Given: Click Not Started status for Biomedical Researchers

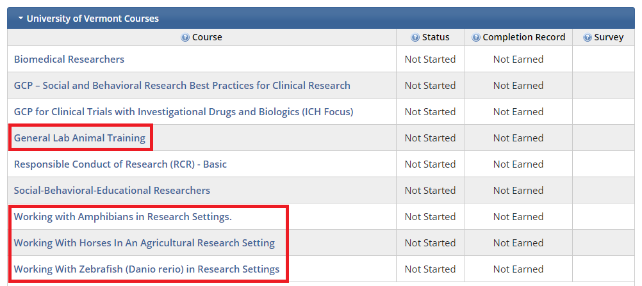Looking at the screenshot, I should 431,60.
